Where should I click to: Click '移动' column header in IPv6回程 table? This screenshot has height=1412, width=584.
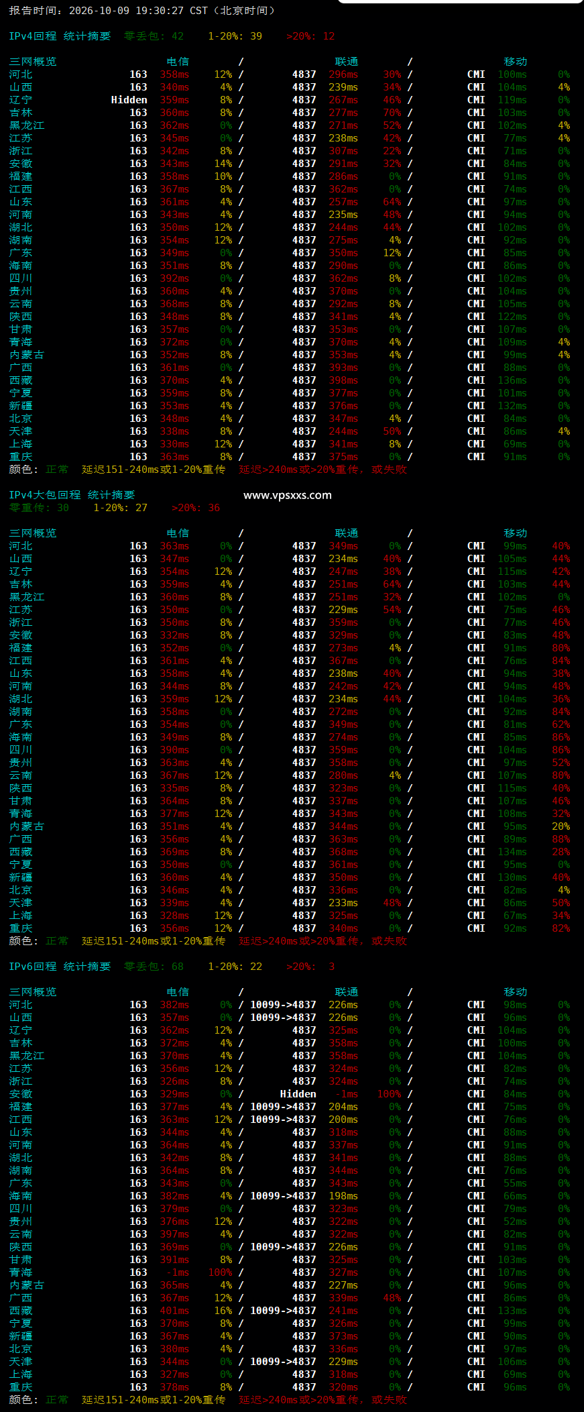click(x=516, y=992)
